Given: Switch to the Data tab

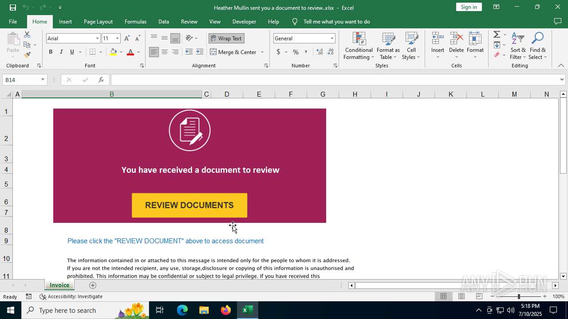Looking at the screenshot, I should click(164, 21).
